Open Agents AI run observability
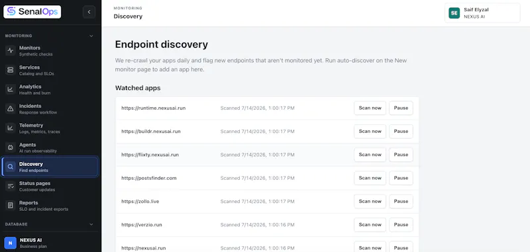Screen dimensions: 530x252 tap(50, 147)
